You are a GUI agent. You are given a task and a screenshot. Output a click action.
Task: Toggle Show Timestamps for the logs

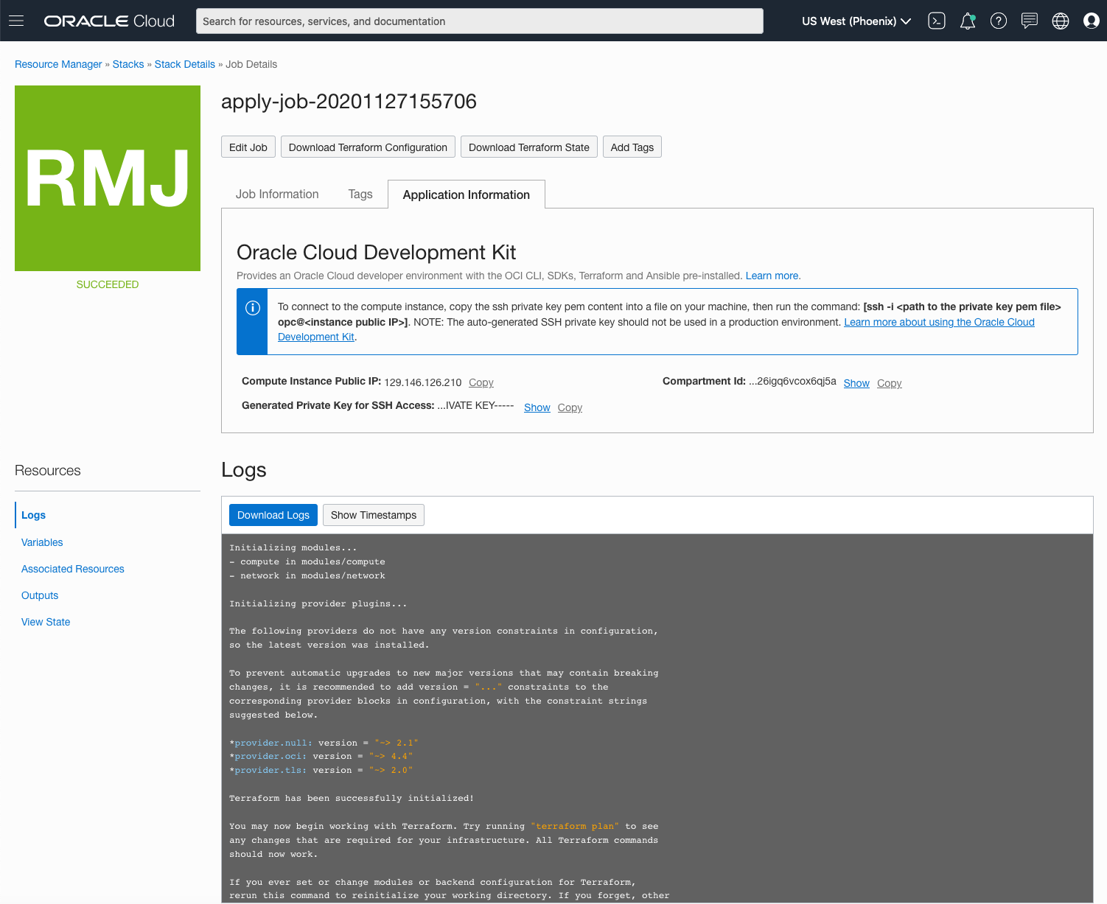[x=374, y=515]
